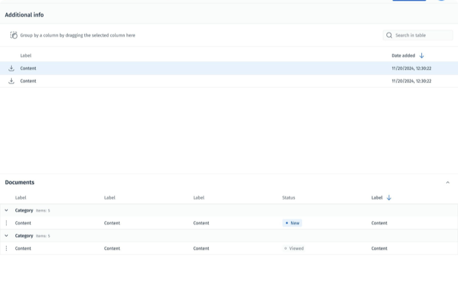
Task: Click first Label header in Documents table
Action: 21,198
